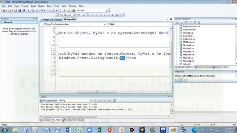This screenshot has height=133, width=237.
Task: Open the 'message' find combo box dropdown
Action: coord(107,10)
